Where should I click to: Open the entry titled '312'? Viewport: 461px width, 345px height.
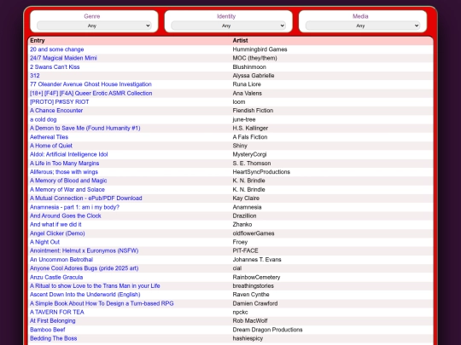tap(35, 76)
